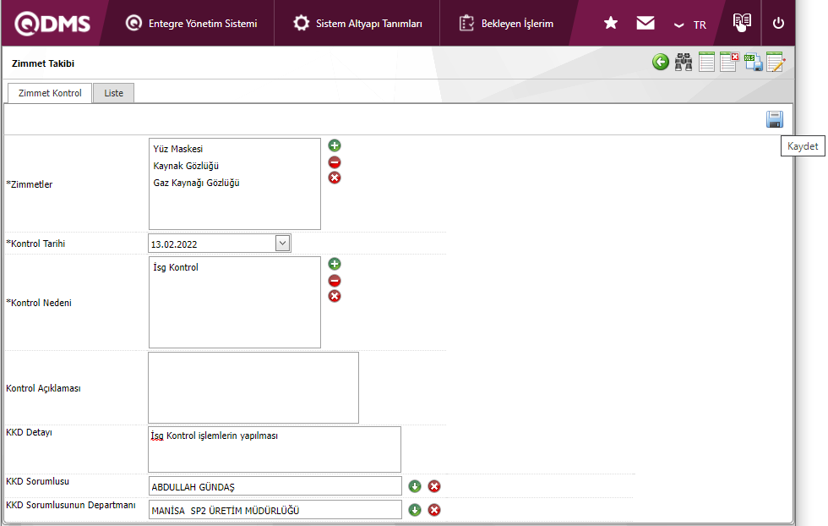828x526 pixels.
Task: Open Sistem Altyapı Tanımları menu
Action: [x=357, y=24]
